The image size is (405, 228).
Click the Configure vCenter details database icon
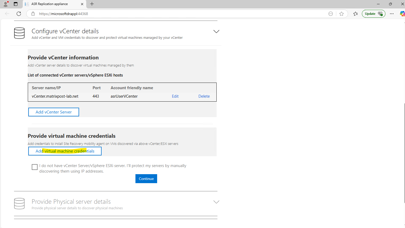tap(19, 33)
